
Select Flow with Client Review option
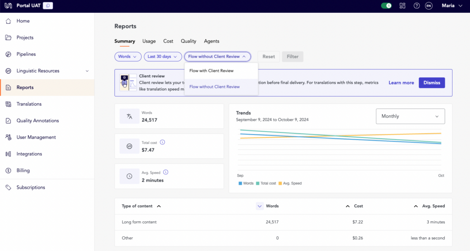pyautogui.click(x=221, y=71)
